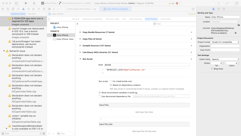The width and height of the screenshot is (241, 136).
Task: Open the Debug navigator
Action: tap(34, 9)
